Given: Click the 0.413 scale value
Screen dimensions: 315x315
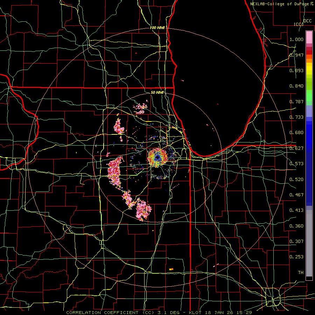Looking at the screenshot, I should [296, 210].
